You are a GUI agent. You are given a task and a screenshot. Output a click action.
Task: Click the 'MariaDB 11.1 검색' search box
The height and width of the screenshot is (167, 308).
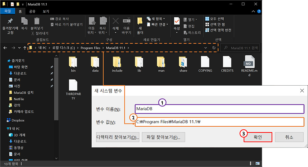coord(240,48)
